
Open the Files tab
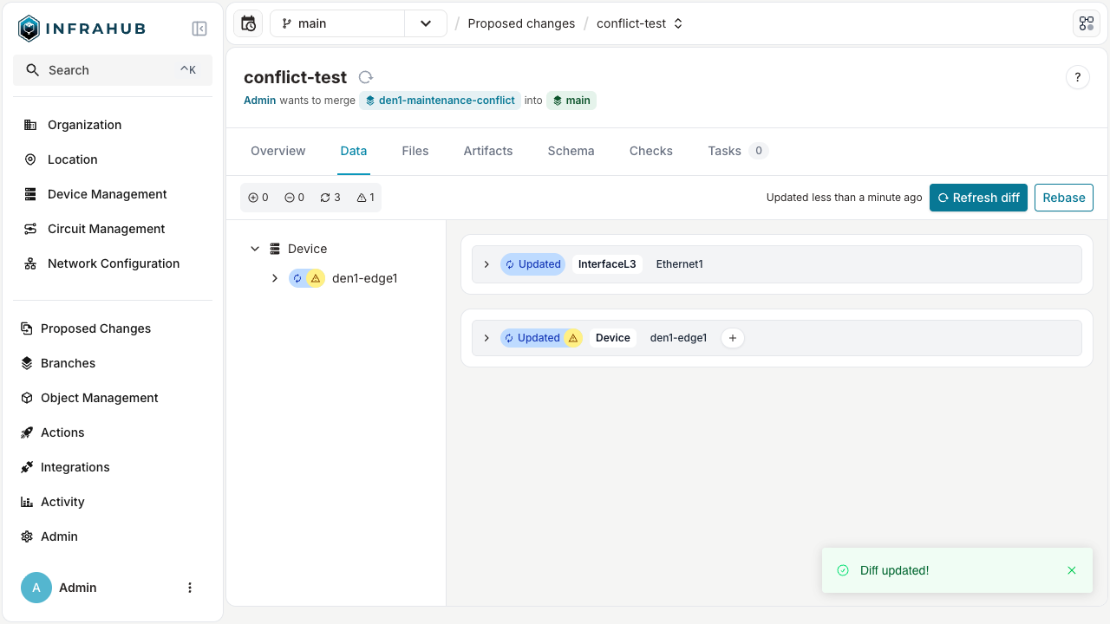(x=415, y=151)
